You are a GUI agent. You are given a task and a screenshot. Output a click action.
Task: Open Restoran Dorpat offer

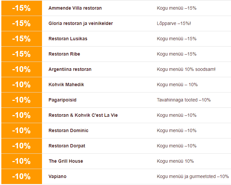pyautogui.click(x=67, y=146)
